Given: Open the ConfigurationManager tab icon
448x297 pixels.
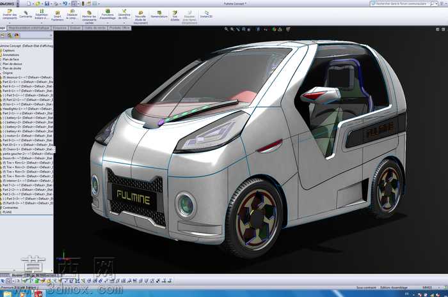Looking at the screenshot, I should [17, 36].
